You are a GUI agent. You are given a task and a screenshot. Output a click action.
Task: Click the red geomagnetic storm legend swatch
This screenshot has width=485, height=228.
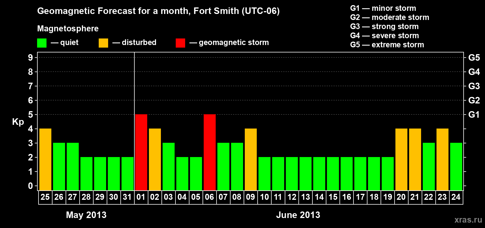[180, 43]
